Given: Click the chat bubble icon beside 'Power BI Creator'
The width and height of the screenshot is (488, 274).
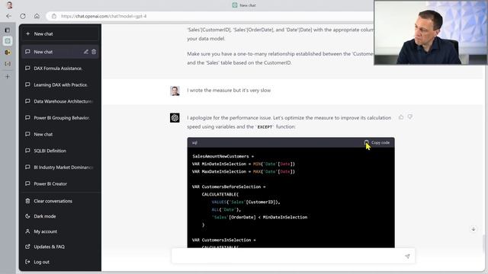Looking at the screenshot, I should tap(27, 183).
